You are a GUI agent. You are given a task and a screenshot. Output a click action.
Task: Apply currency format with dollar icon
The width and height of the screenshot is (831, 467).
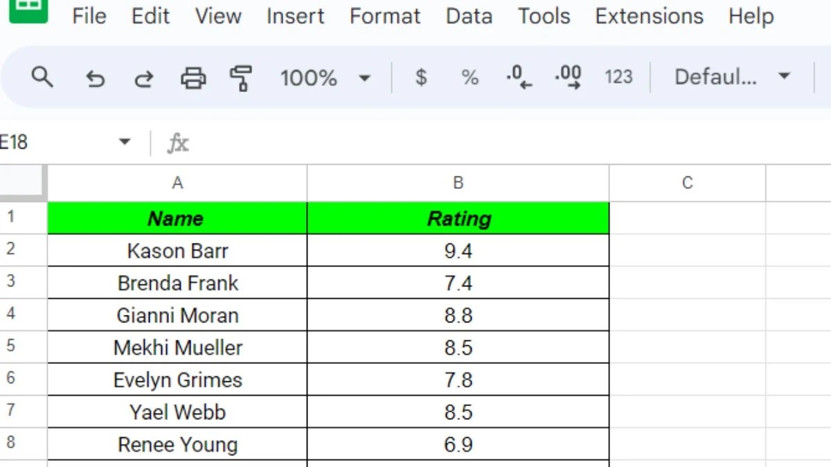click(x=420, y=77)
